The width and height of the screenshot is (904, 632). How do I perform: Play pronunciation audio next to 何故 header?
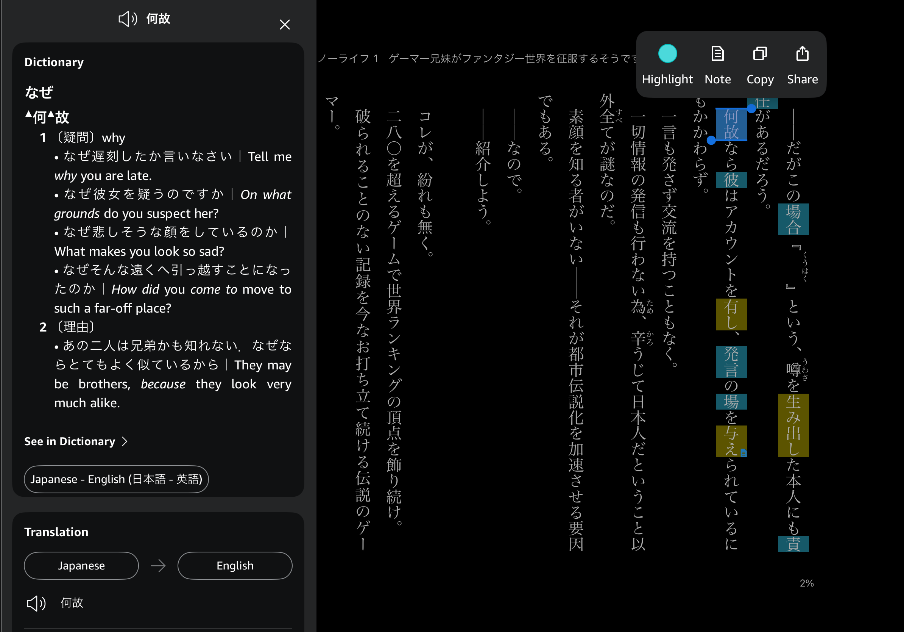[x=128, y=19]
